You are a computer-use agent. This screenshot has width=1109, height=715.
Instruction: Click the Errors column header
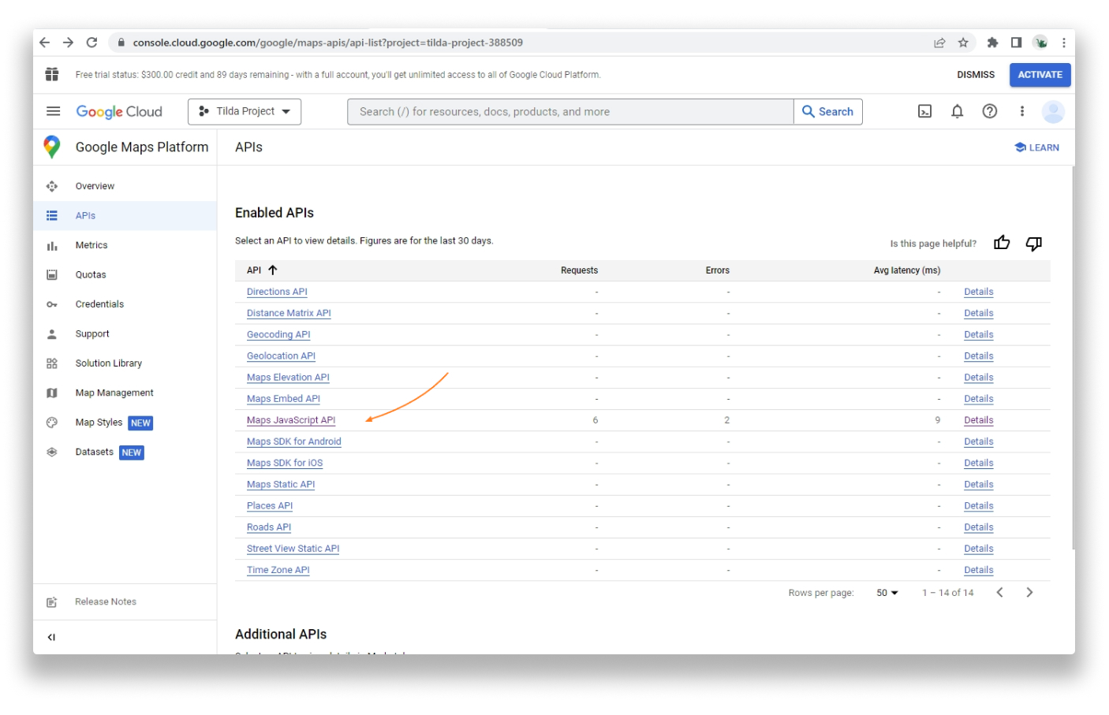click(717, 270)
